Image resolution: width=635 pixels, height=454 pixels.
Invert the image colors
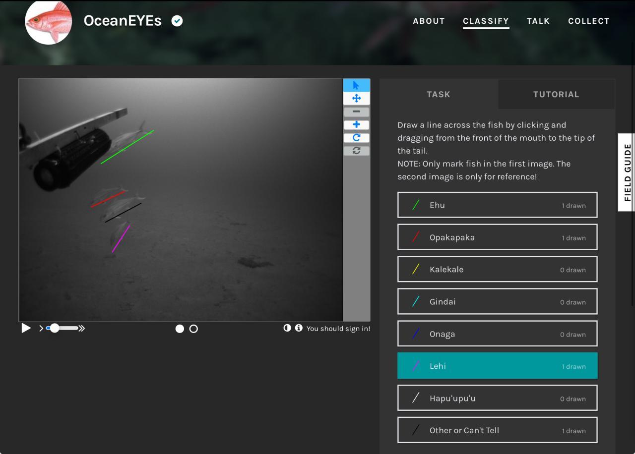pos(287,328)
